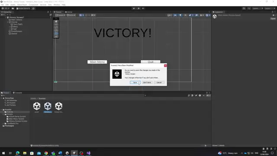Screen dimensions: 277x156
Task: Click the VICTORY! text in scene
Action: [x=122, y=33]
